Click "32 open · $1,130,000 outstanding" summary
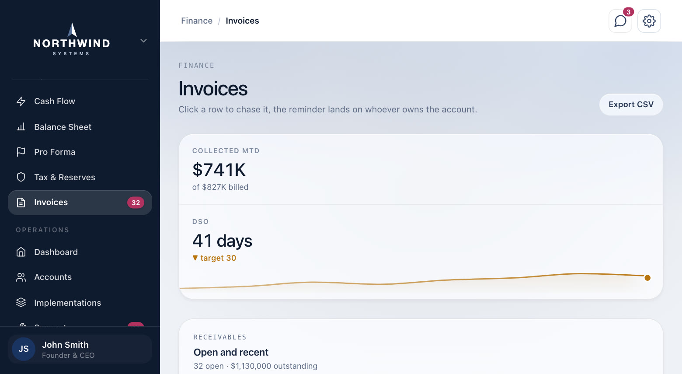 click(x=255, y=366)
